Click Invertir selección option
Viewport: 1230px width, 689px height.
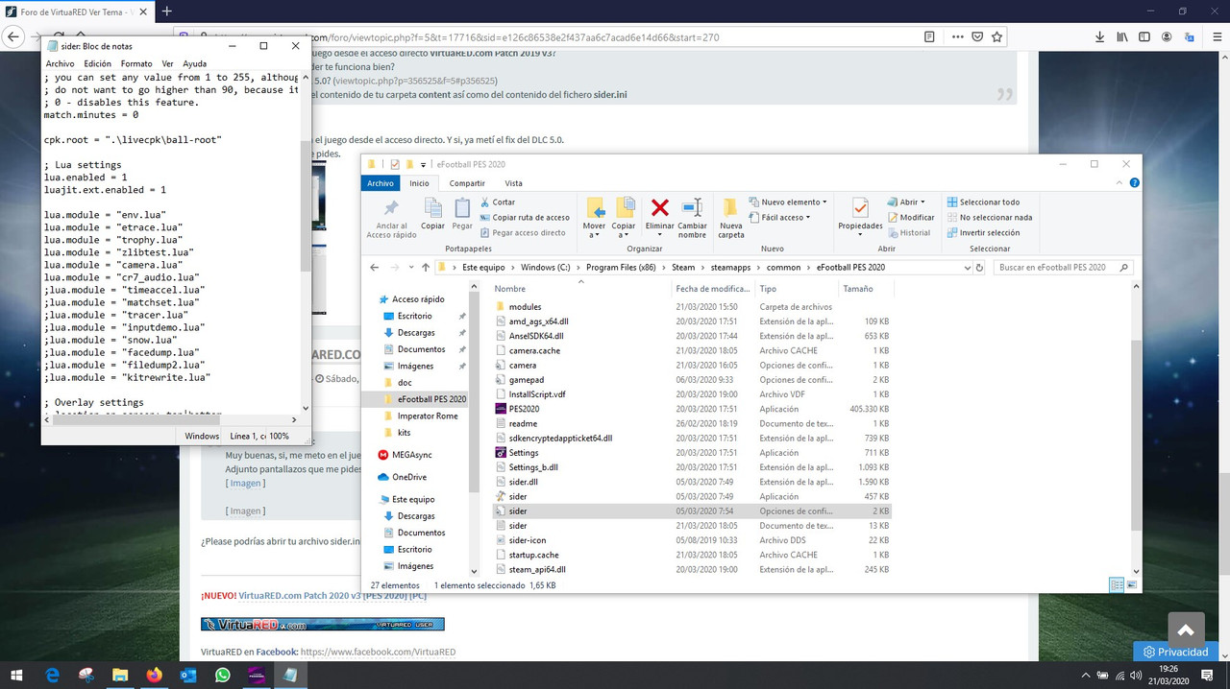983,233
